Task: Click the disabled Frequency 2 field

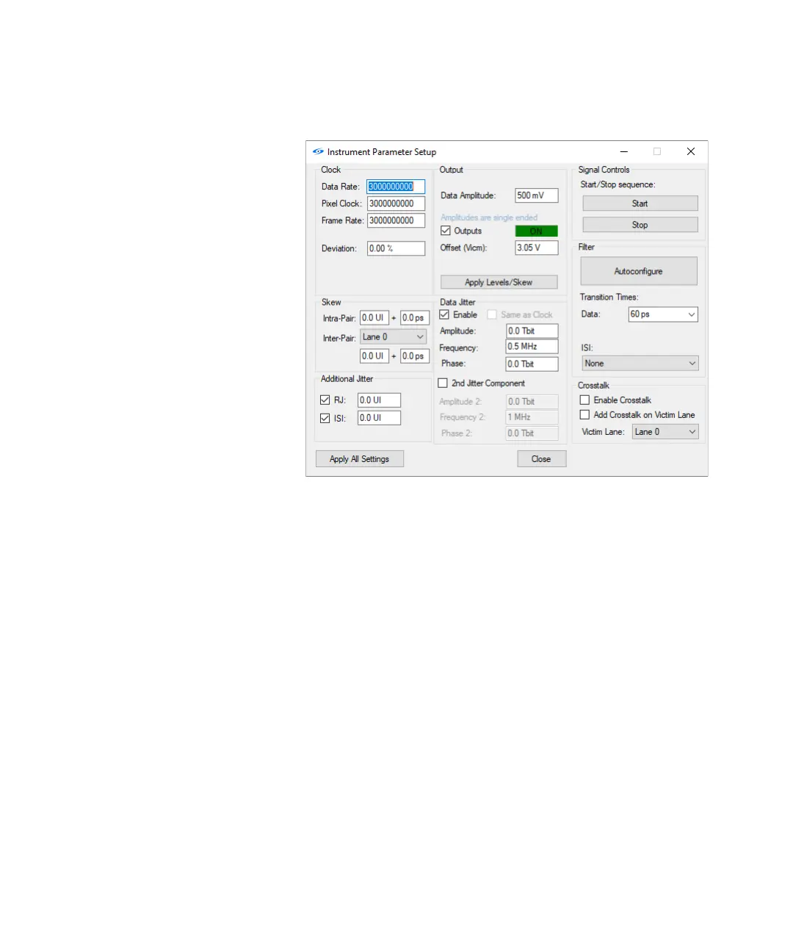Action: pos(532,417)
